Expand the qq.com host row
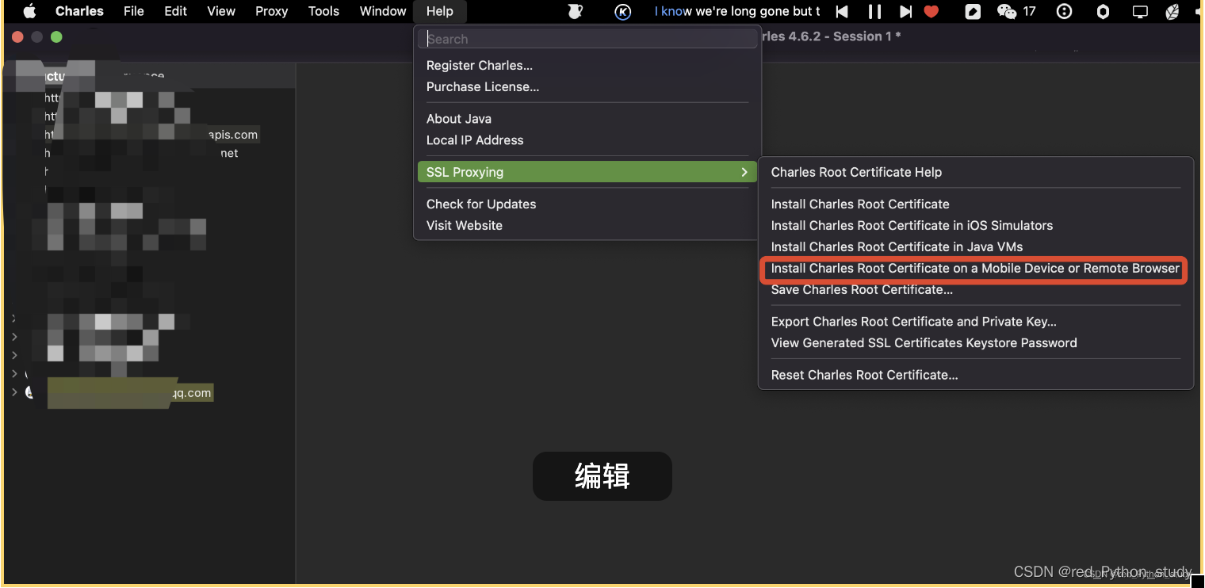 (14, 393)
